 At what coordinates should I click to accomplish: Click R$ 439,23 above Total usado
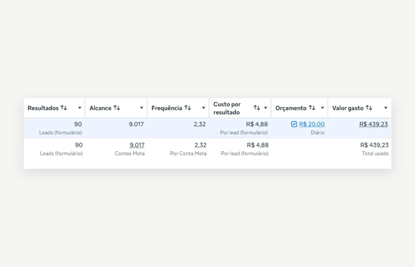(374, 145)
